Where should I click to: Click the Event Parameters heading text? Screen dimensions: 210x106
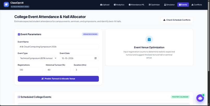31,34
